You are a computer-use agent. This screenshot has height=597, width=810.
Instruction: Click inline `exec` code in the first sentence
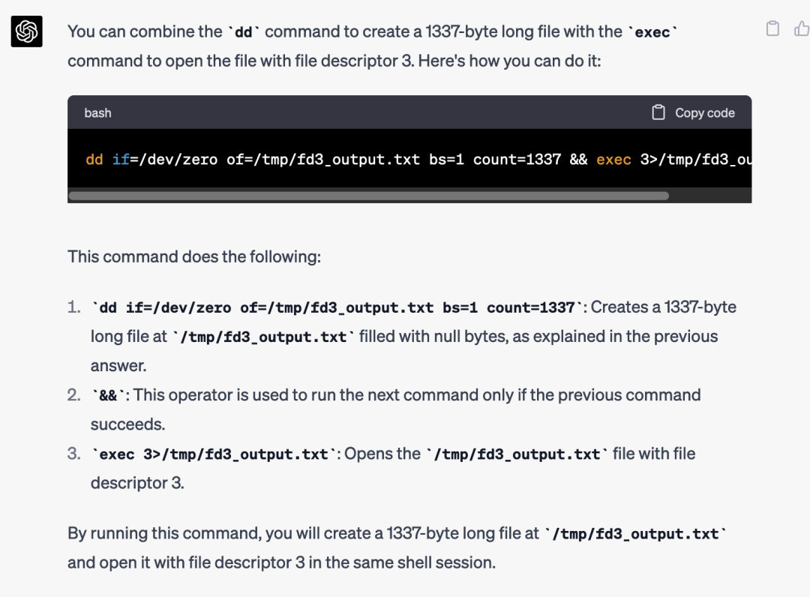point(652,32)
